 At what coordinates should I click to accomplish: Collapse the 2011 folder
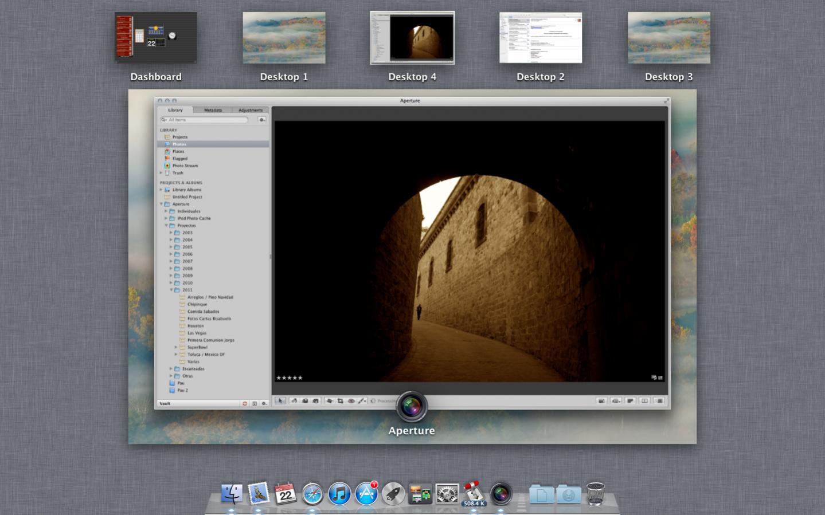pos(171,290)
